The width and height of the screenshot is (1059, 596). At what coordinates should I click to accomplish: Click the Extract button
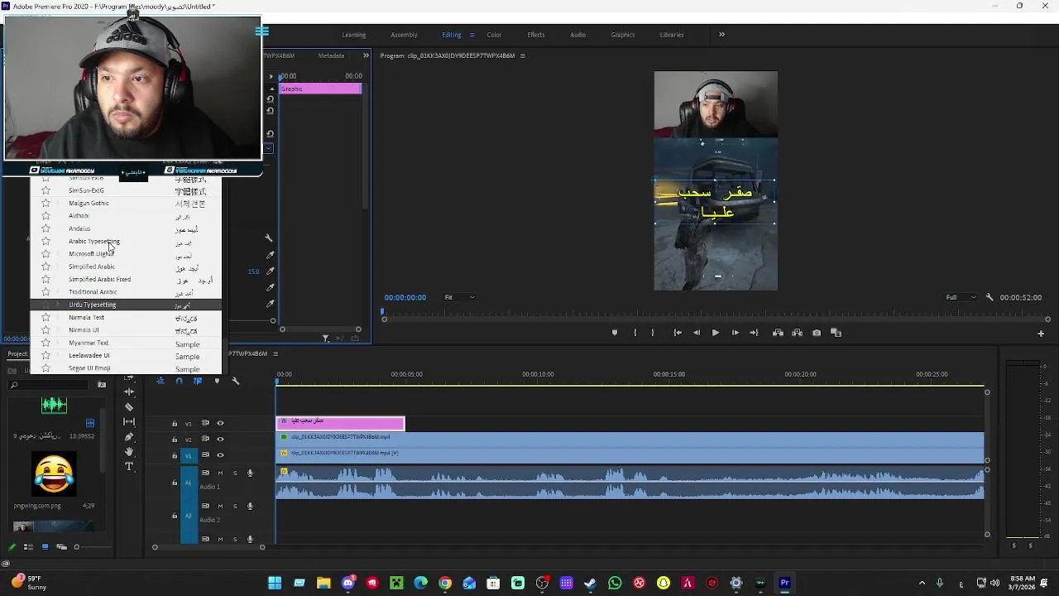[797, 333]
